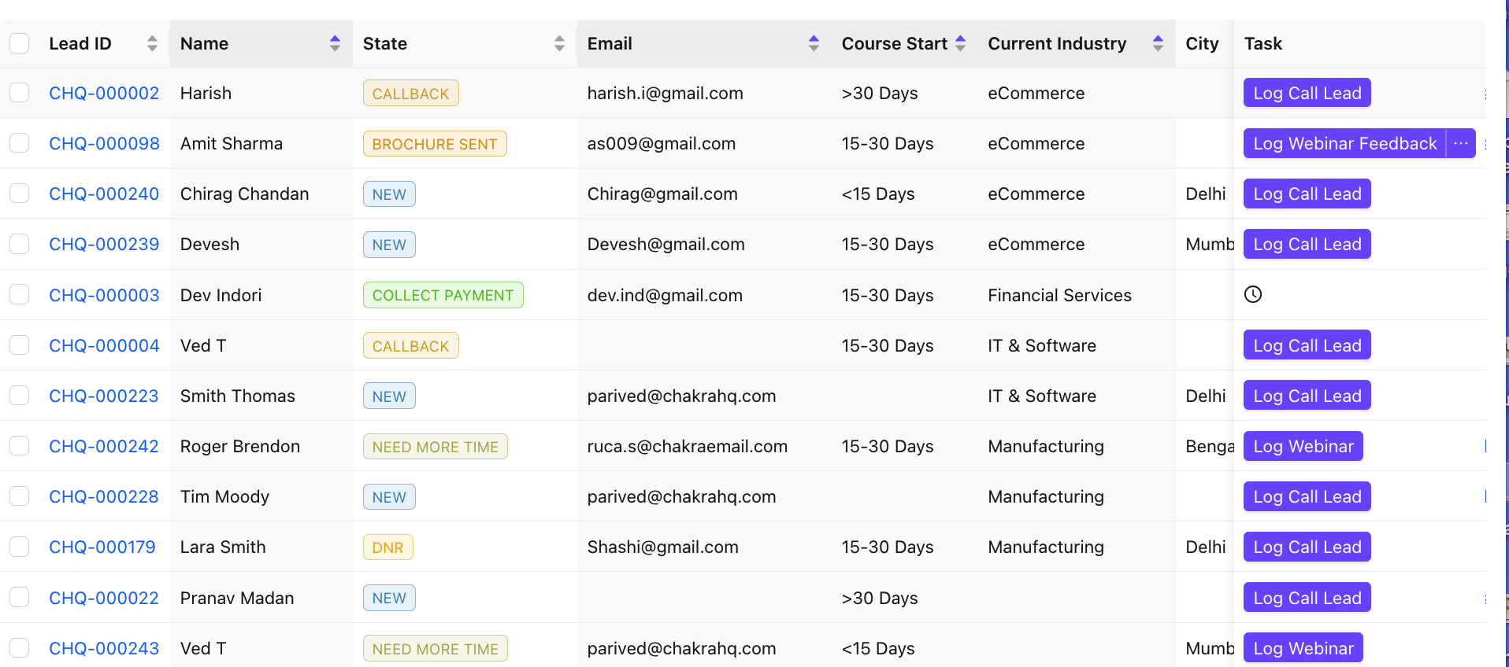1509x667 pixels.
Task: Click Current Industry sort arrows
Action: point(1157,44)
